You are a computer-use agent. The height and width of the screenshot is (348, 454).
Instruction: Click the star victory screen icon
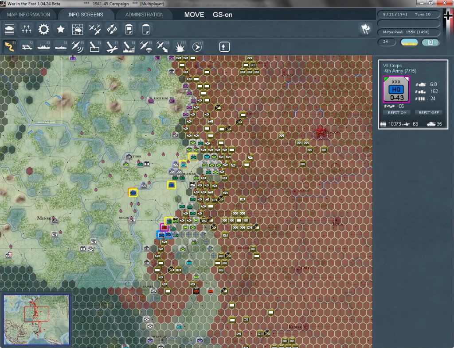tap(60, 29)
